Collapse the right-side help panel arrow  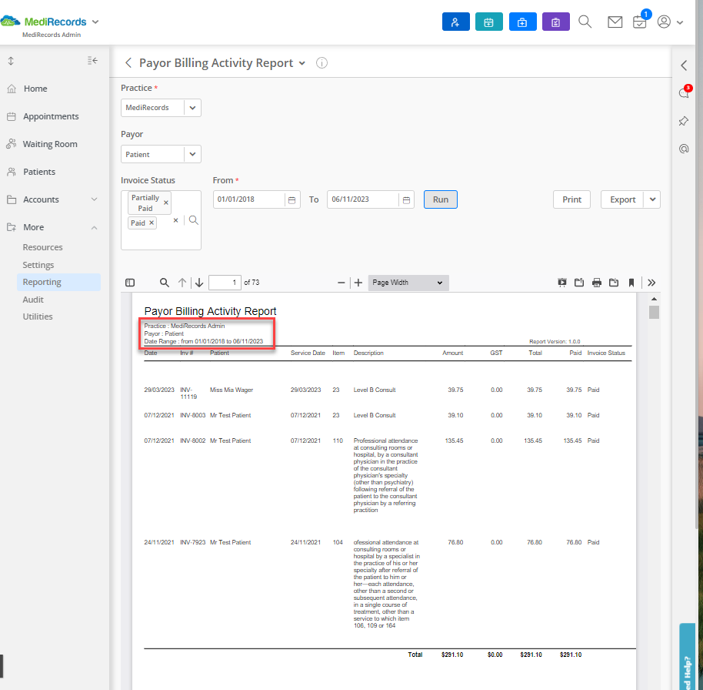(683, 65)
